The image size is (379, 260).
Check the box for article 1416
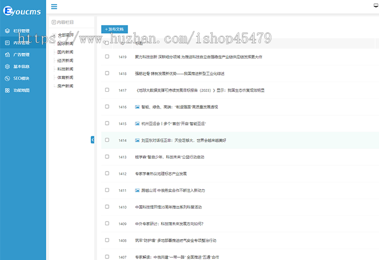click(x=107, y=106)
